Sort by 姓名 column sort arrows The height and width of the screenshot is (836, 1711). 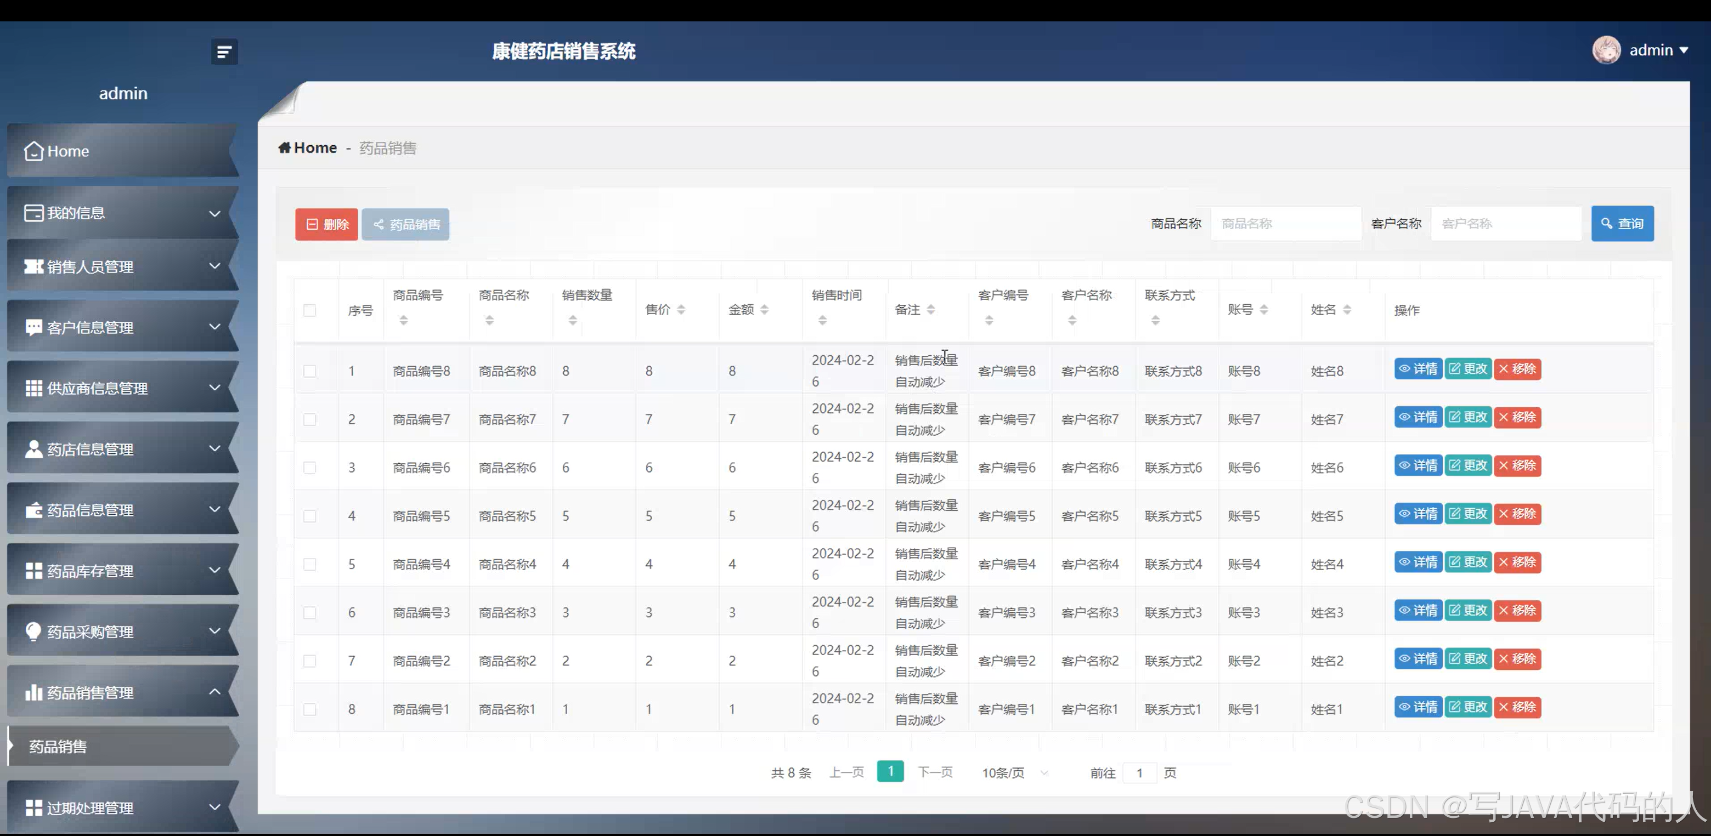[1347, 310]
